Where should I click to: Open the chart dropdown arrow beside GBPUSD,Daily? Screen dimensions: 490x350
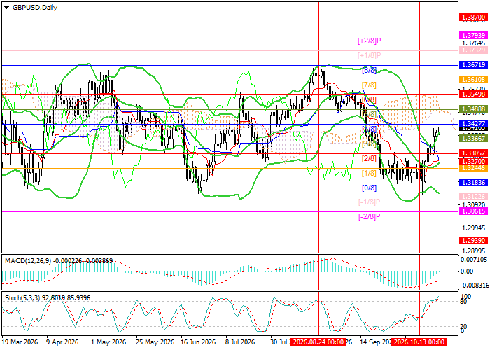[6, 8]
